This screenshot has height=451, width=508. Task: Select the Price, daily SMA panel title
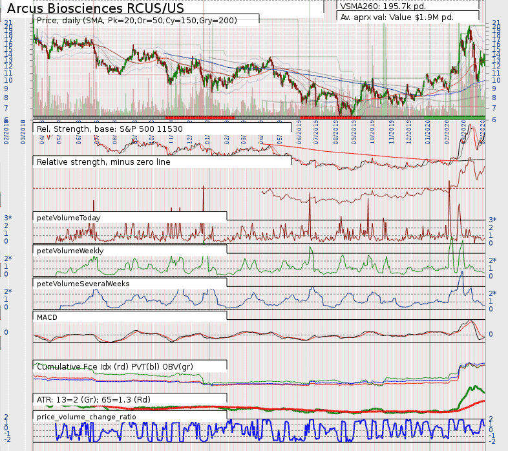[137, 21]
